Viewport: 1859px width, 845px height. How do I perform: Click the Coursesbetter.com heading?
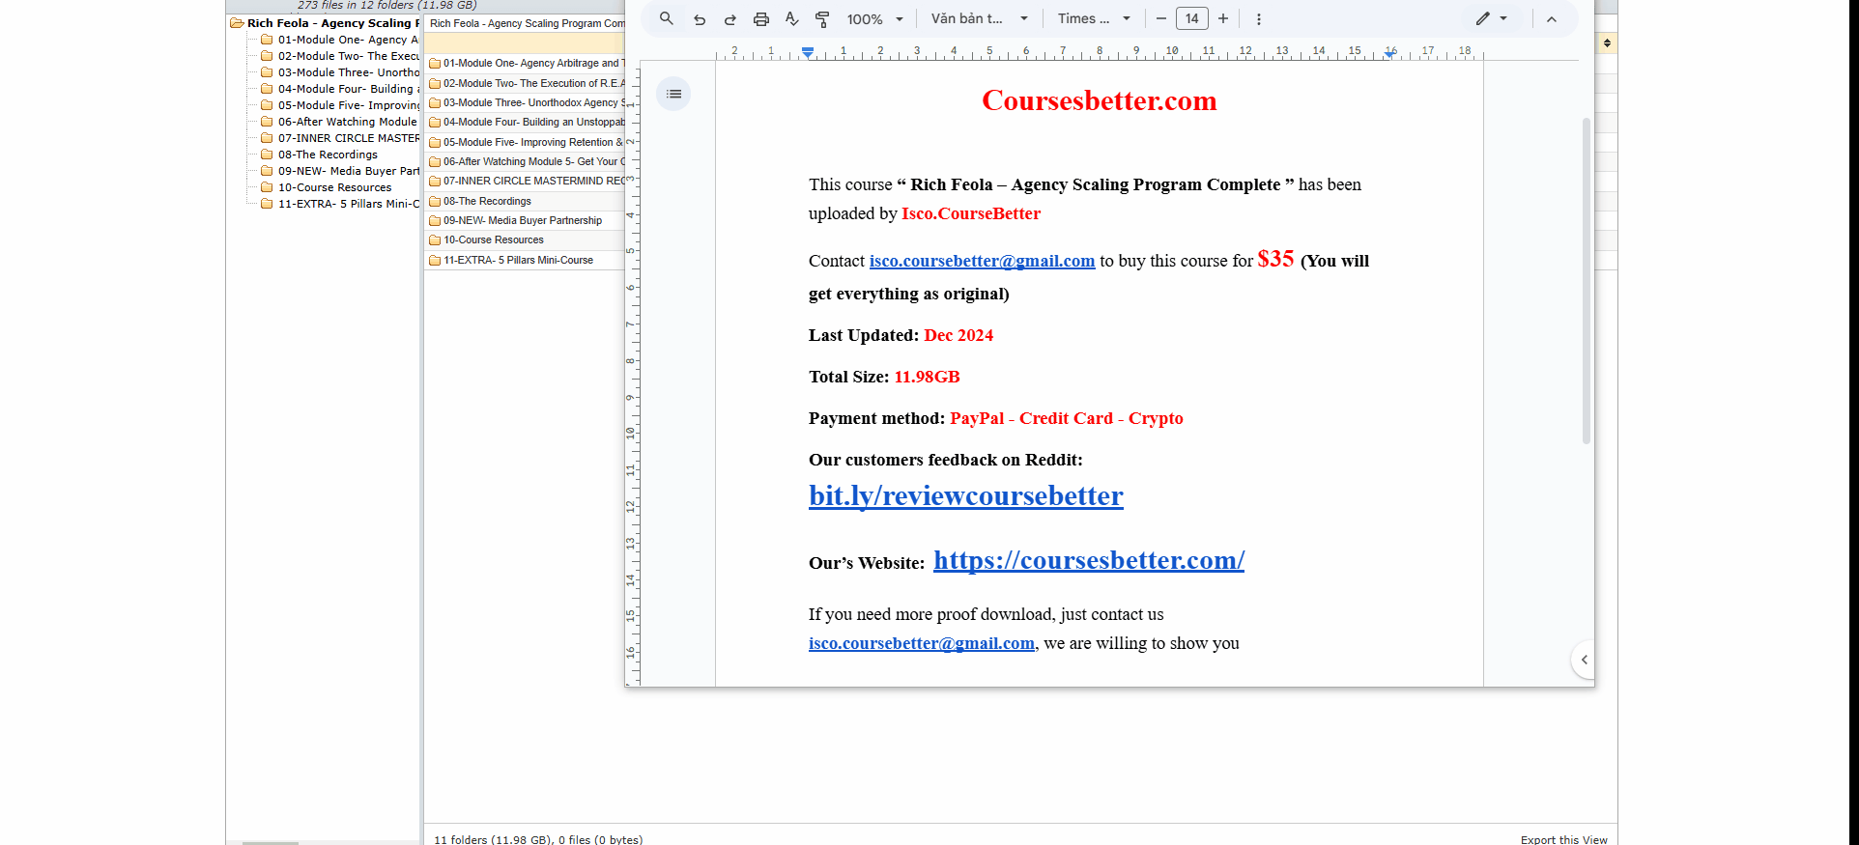(x=1099, y=100)
